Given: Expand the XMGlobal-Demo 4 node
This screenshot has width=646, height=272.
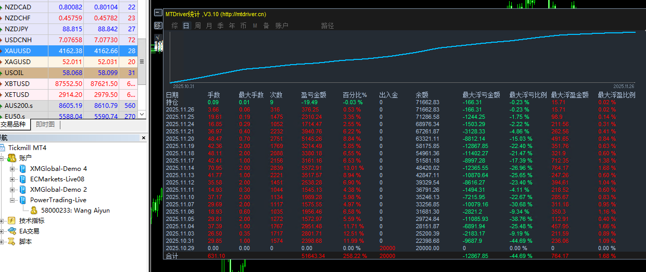Looking at the screenshot, I should pyautogui.click(x=12, y=168).
